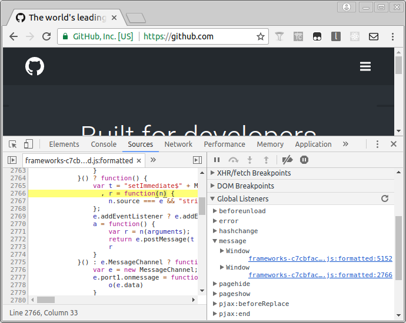Collapse the message listener entry
406x323 pixels.
coord(215,241)
